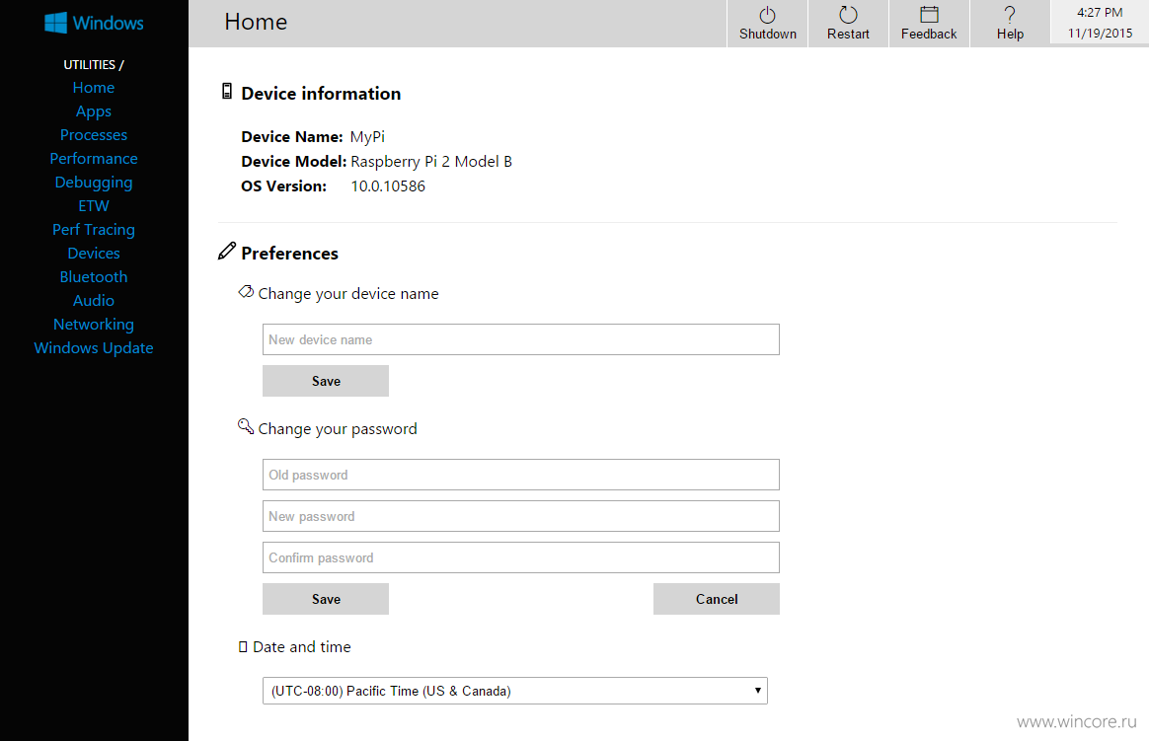The width and height of the screenshot is (1149, 741).
Task: Save the new device name
Action: pos(326,381)
